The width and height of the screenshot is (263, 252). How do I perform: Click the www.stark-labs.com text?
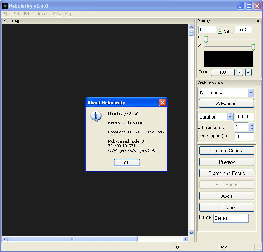(x=125, y=123)
